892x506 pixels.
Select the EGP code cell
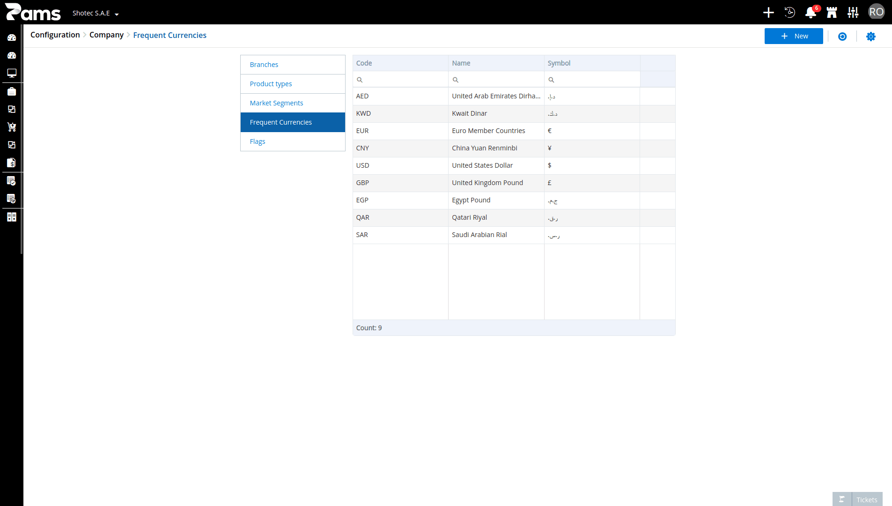pos(400,200)
